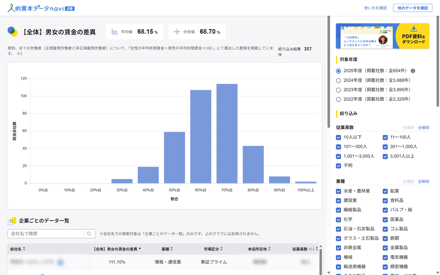
Task: Uncheck 鉱業 industry checkbox
Action: pos(385,191)
